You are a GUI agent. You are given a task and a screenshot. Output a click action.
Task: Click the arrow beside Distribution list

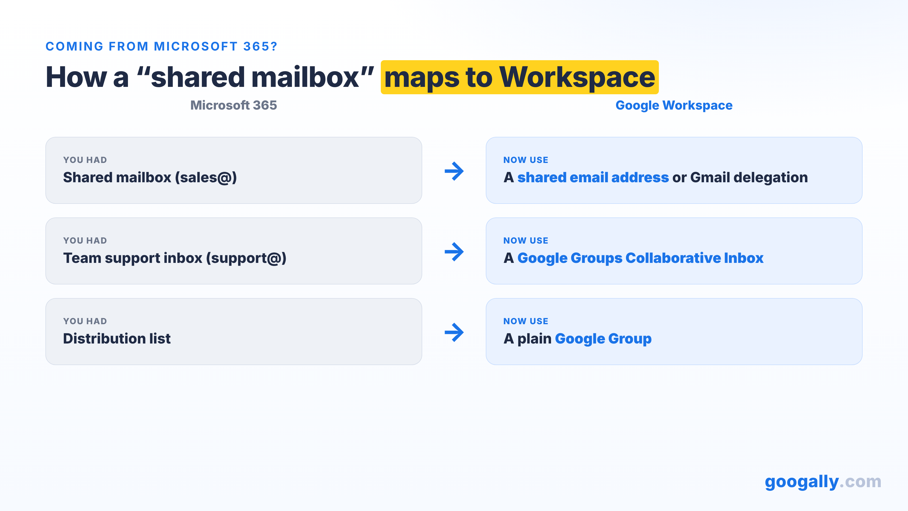(x=454, y=332)
